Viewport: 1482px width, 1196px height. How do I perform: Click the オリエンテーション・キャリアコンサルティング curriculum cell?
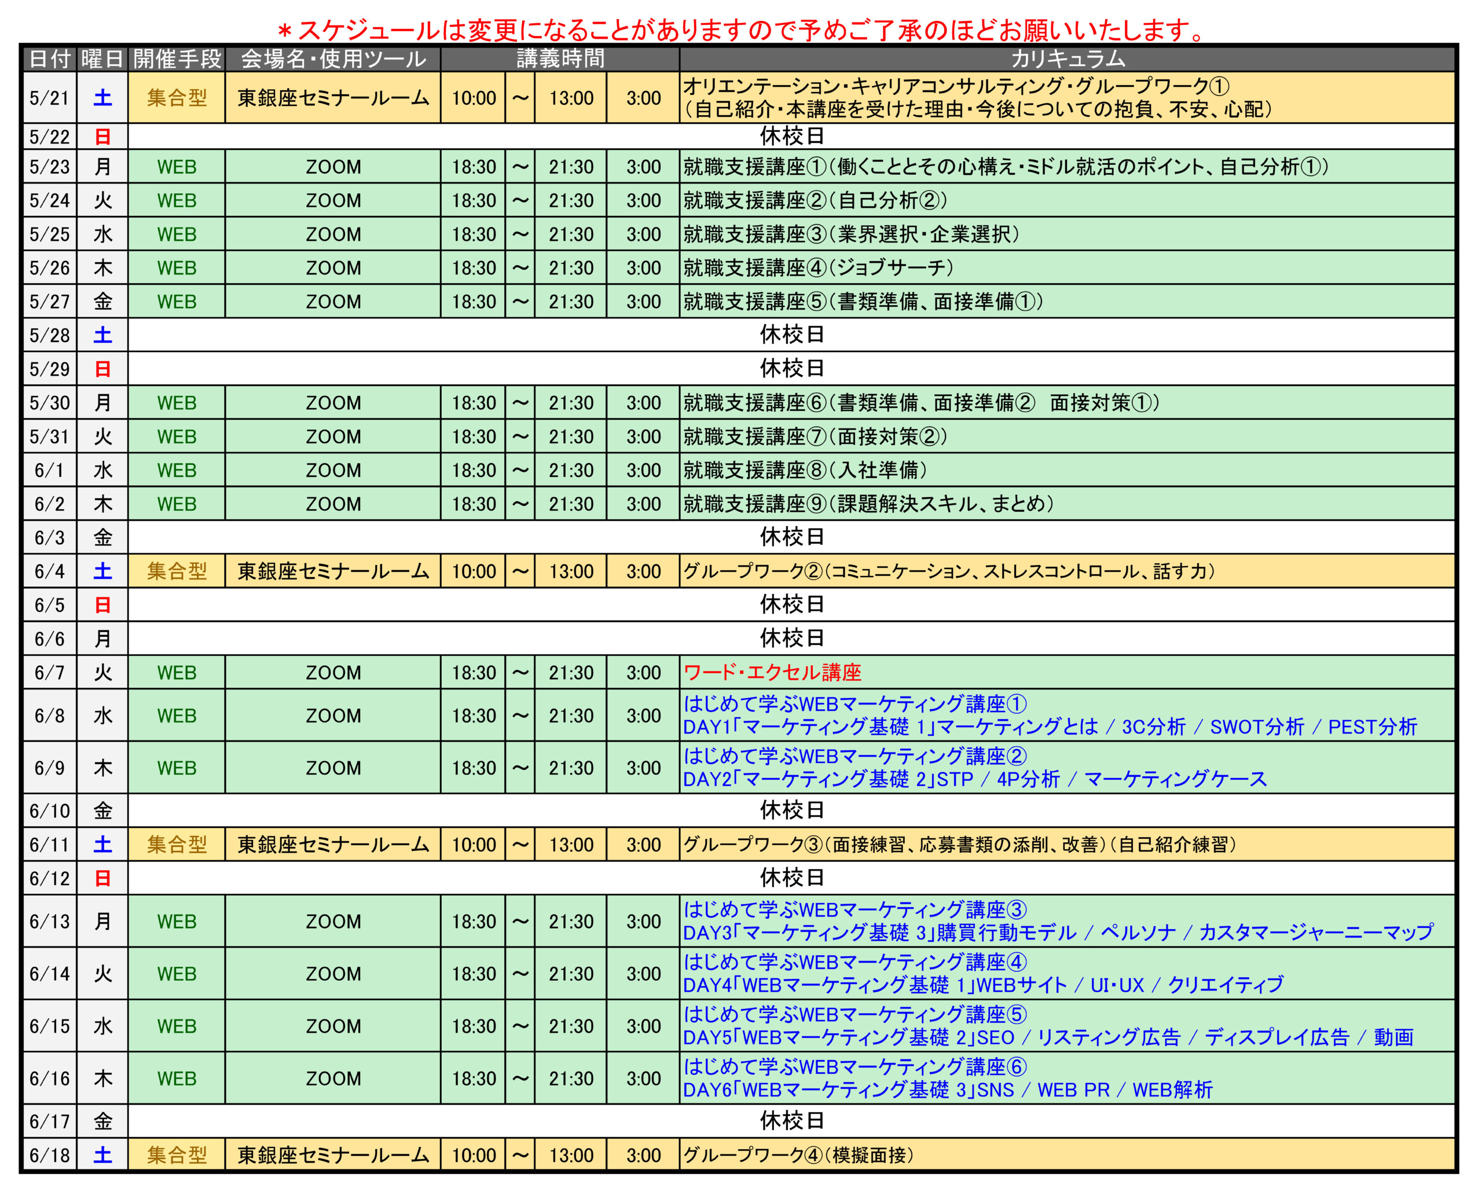point(1068,98)
